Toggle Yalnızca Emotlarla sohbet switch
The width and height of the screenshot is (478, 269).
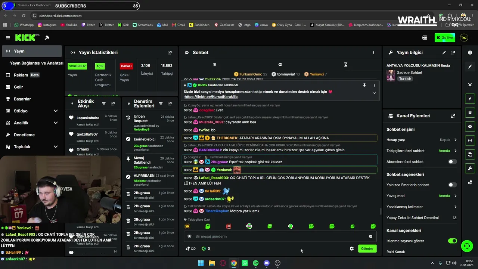point(452,185)
